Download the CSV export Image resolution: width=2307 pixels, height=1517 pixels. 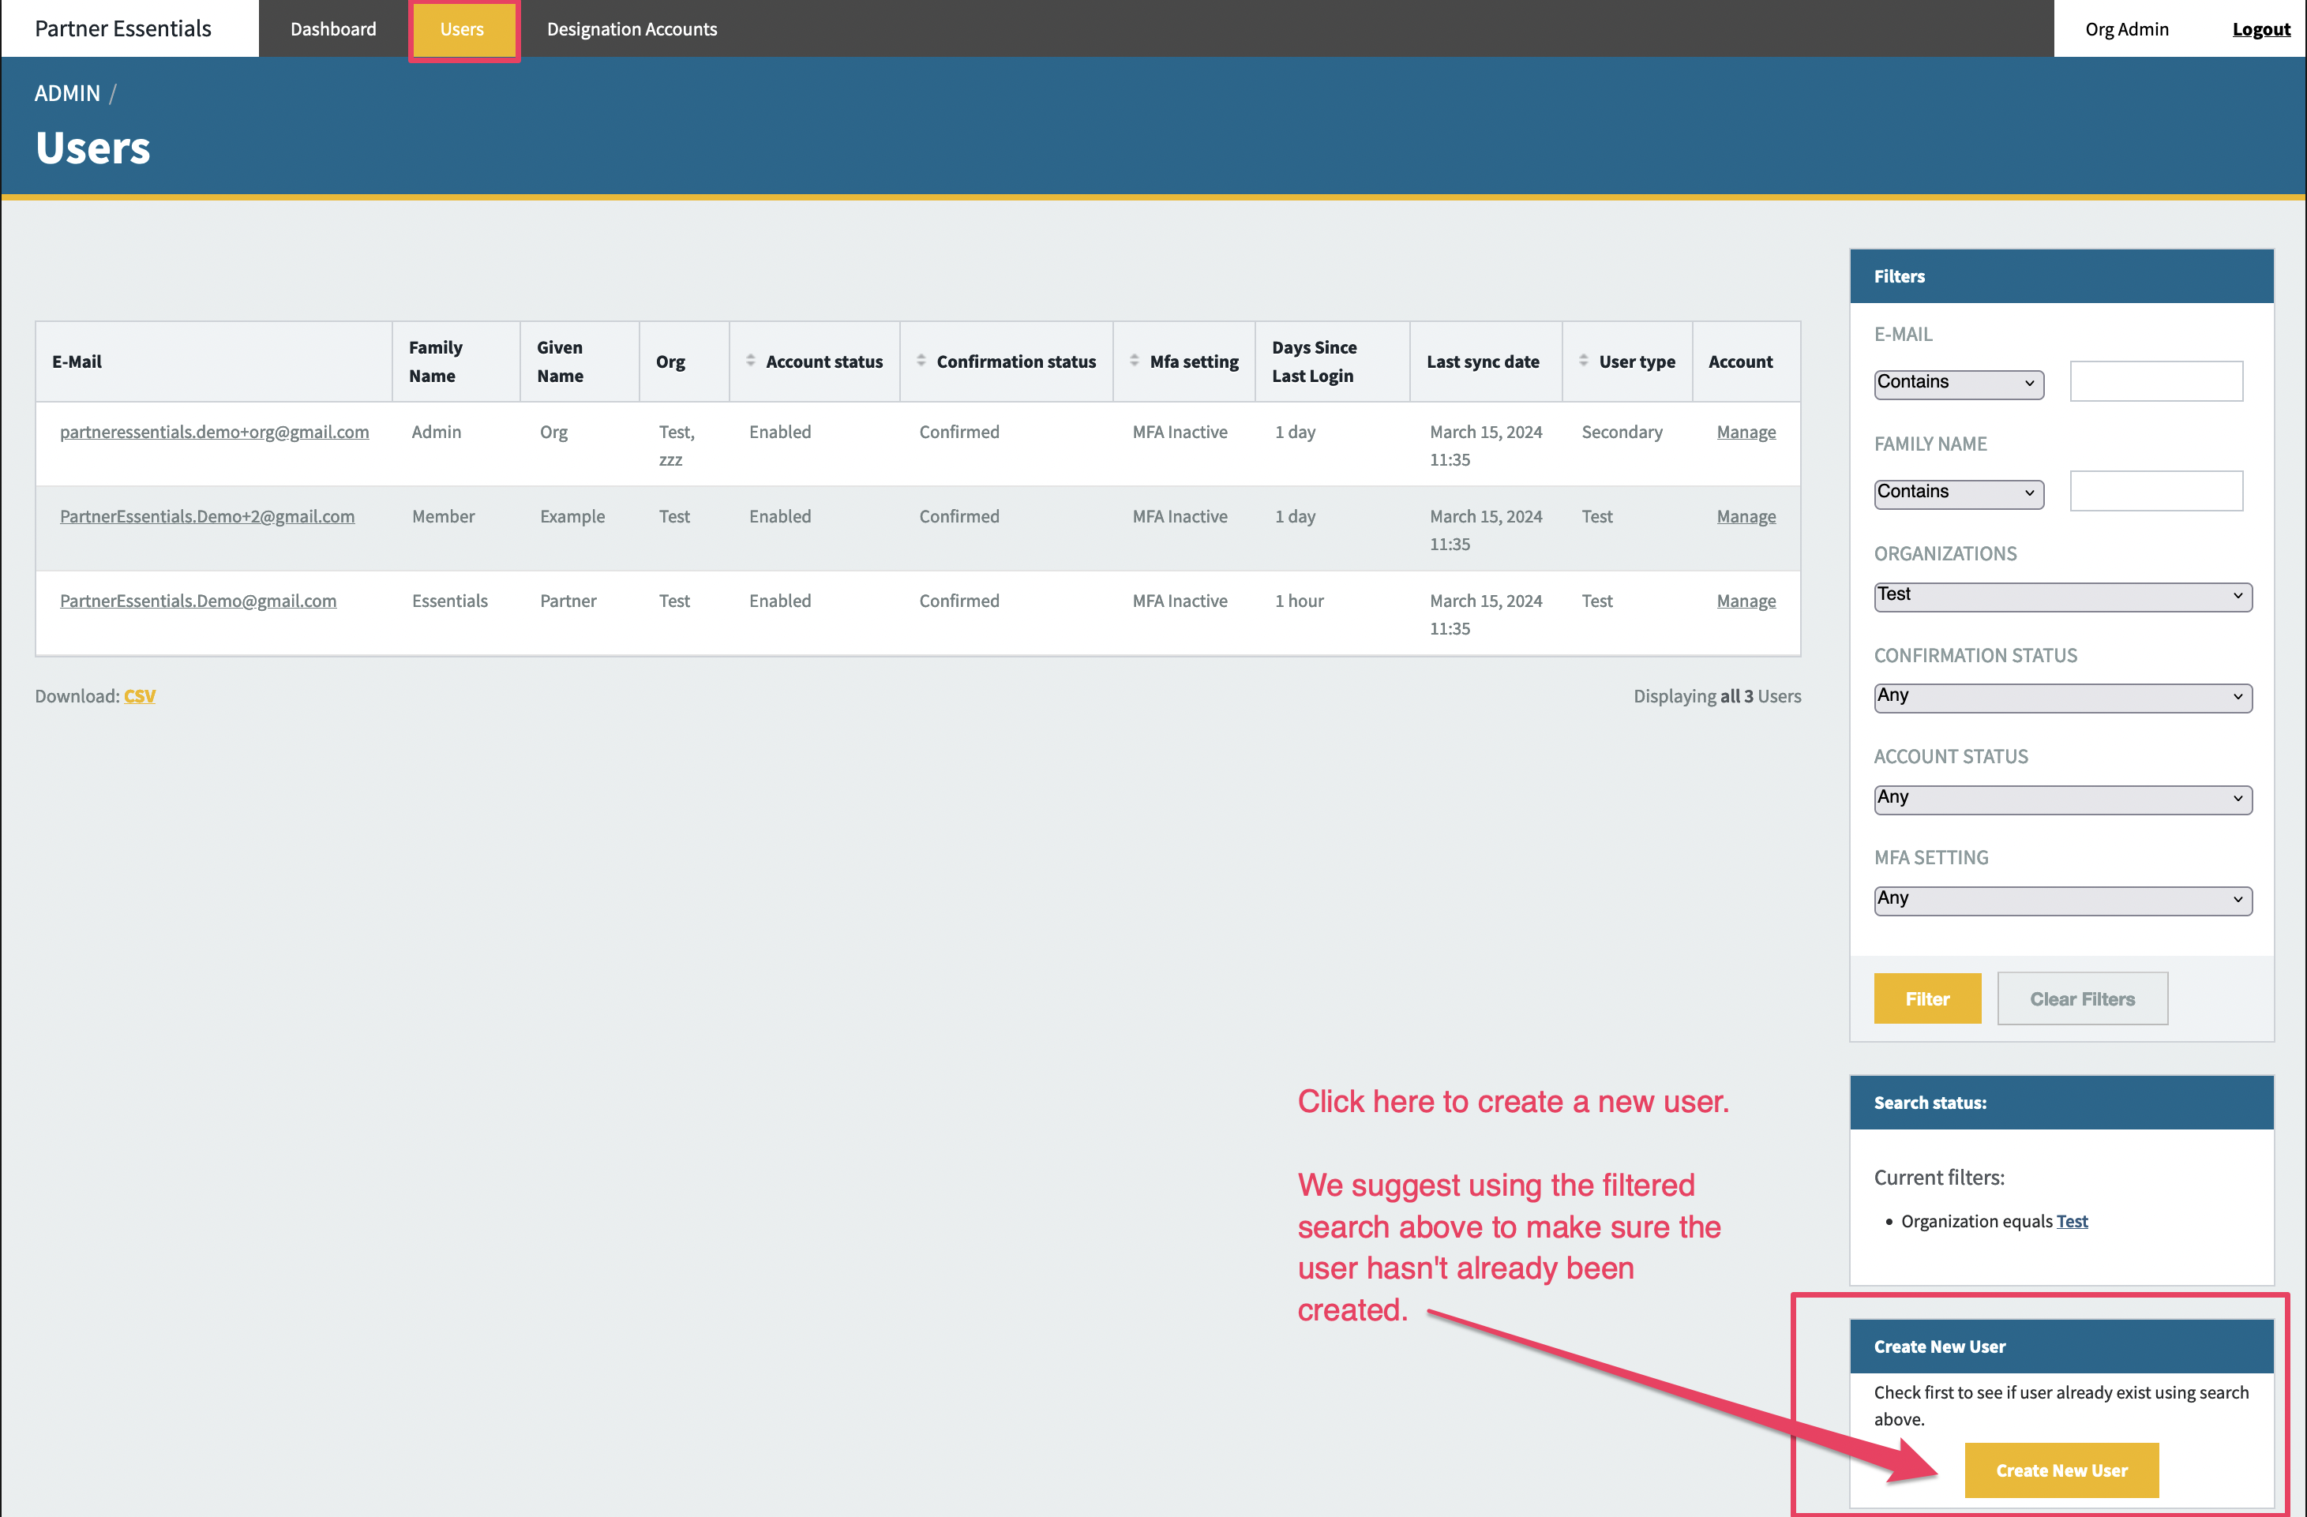140,696
